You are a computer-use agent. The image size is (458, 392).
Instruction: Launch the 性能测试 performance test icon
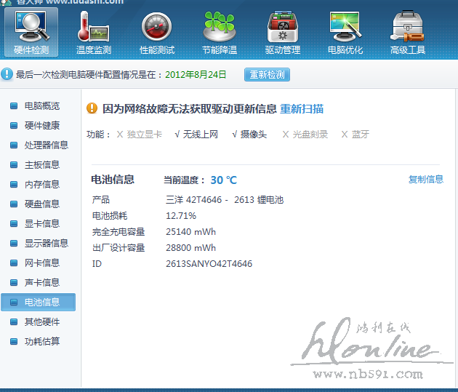click(x=157, y=28)
